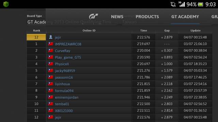Click the Time column header
This screenshot has width=218, height=122.
pyautogui.click(x=143, y=30)
